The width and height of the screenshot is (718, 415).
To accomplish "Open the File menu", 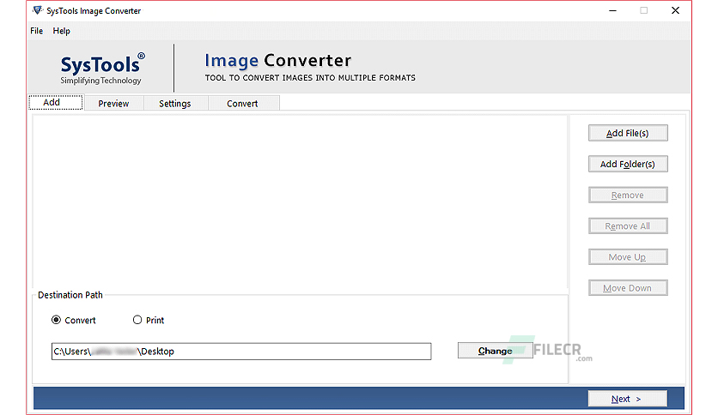I will click(37, 31).
